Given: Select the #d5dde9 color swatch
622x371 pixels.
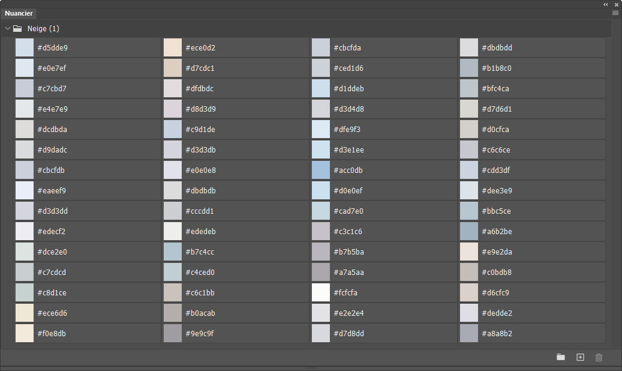Looking at the screenshot, I should (x=25, y=48).
